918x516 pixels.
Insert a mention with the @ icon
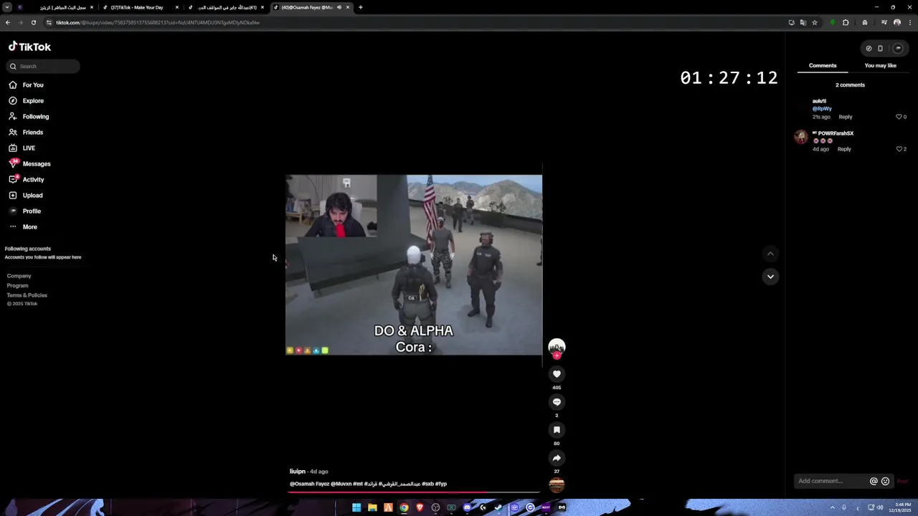point(874,482)
